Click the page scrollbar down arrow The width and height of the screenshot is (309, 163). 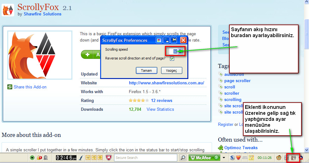point(306,150)
